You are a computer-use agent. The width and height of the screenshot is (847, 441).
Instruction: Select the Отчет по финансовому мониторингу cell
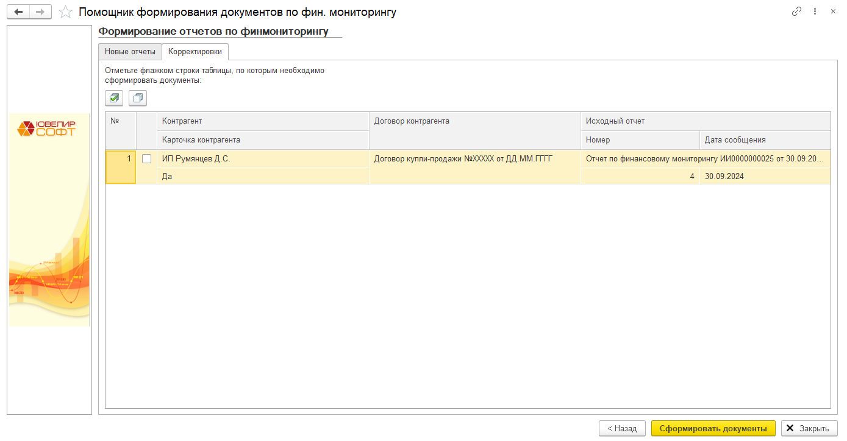tap(706, 158)
